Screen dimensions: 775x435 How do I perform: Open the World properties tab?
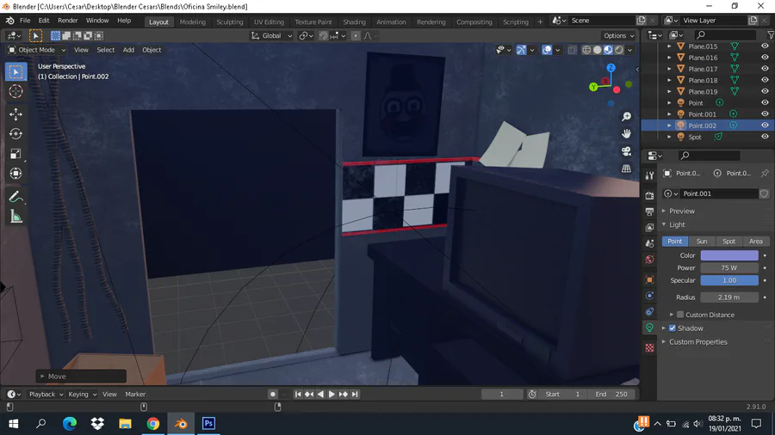pyautogui.click(x=649, y=260)
